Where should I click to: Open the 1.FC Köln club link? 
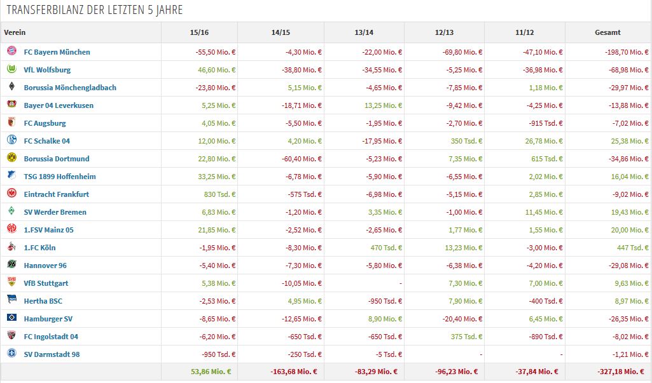point(39,248)
